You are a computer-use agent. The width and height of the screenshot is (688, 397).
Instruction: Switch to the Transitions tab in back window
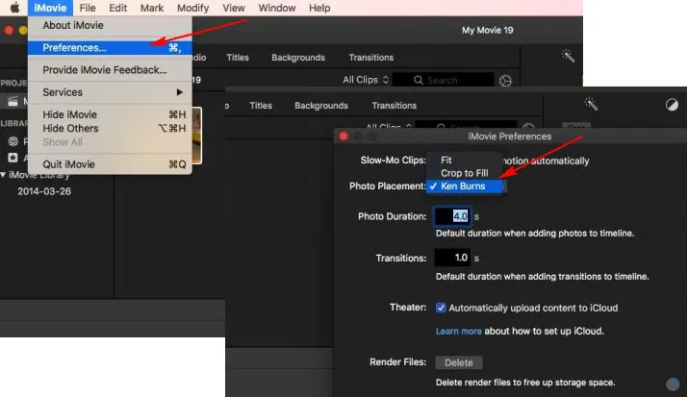(x=370, y=58)
